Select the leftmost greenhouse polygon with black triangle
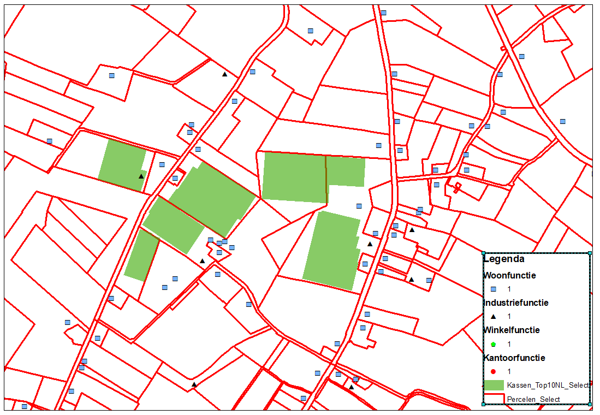 121,163
